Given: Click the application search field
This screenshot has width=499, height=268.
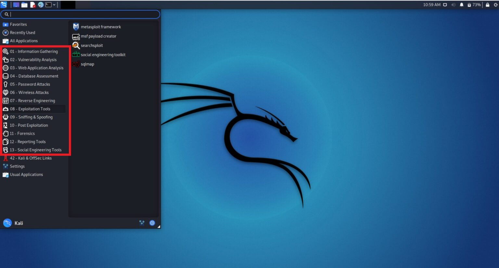Looking at the screenshot, I should (x=80, y=14).
